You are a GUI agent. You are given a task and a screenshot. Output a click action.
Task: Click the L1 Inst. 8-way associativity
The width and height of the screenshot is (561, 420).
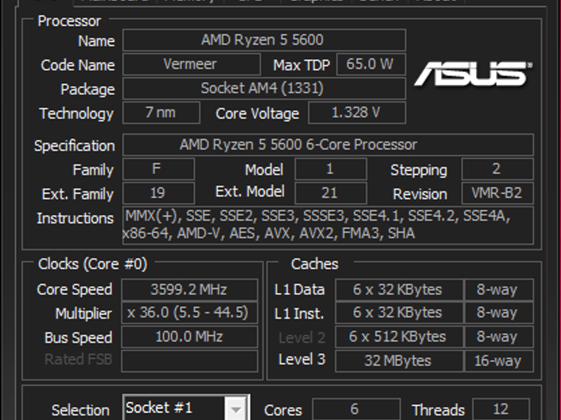[x=499, y=313]
